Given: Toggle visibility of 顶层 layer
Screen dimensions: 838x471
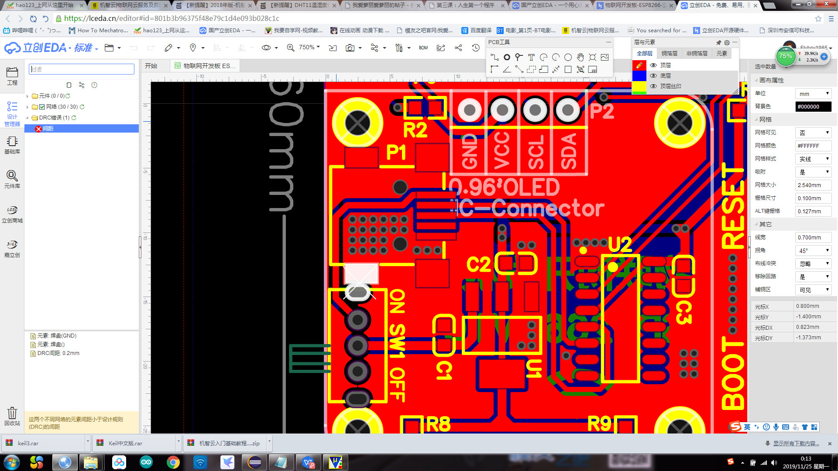Looking at the screenshot, I should (653, 65).
